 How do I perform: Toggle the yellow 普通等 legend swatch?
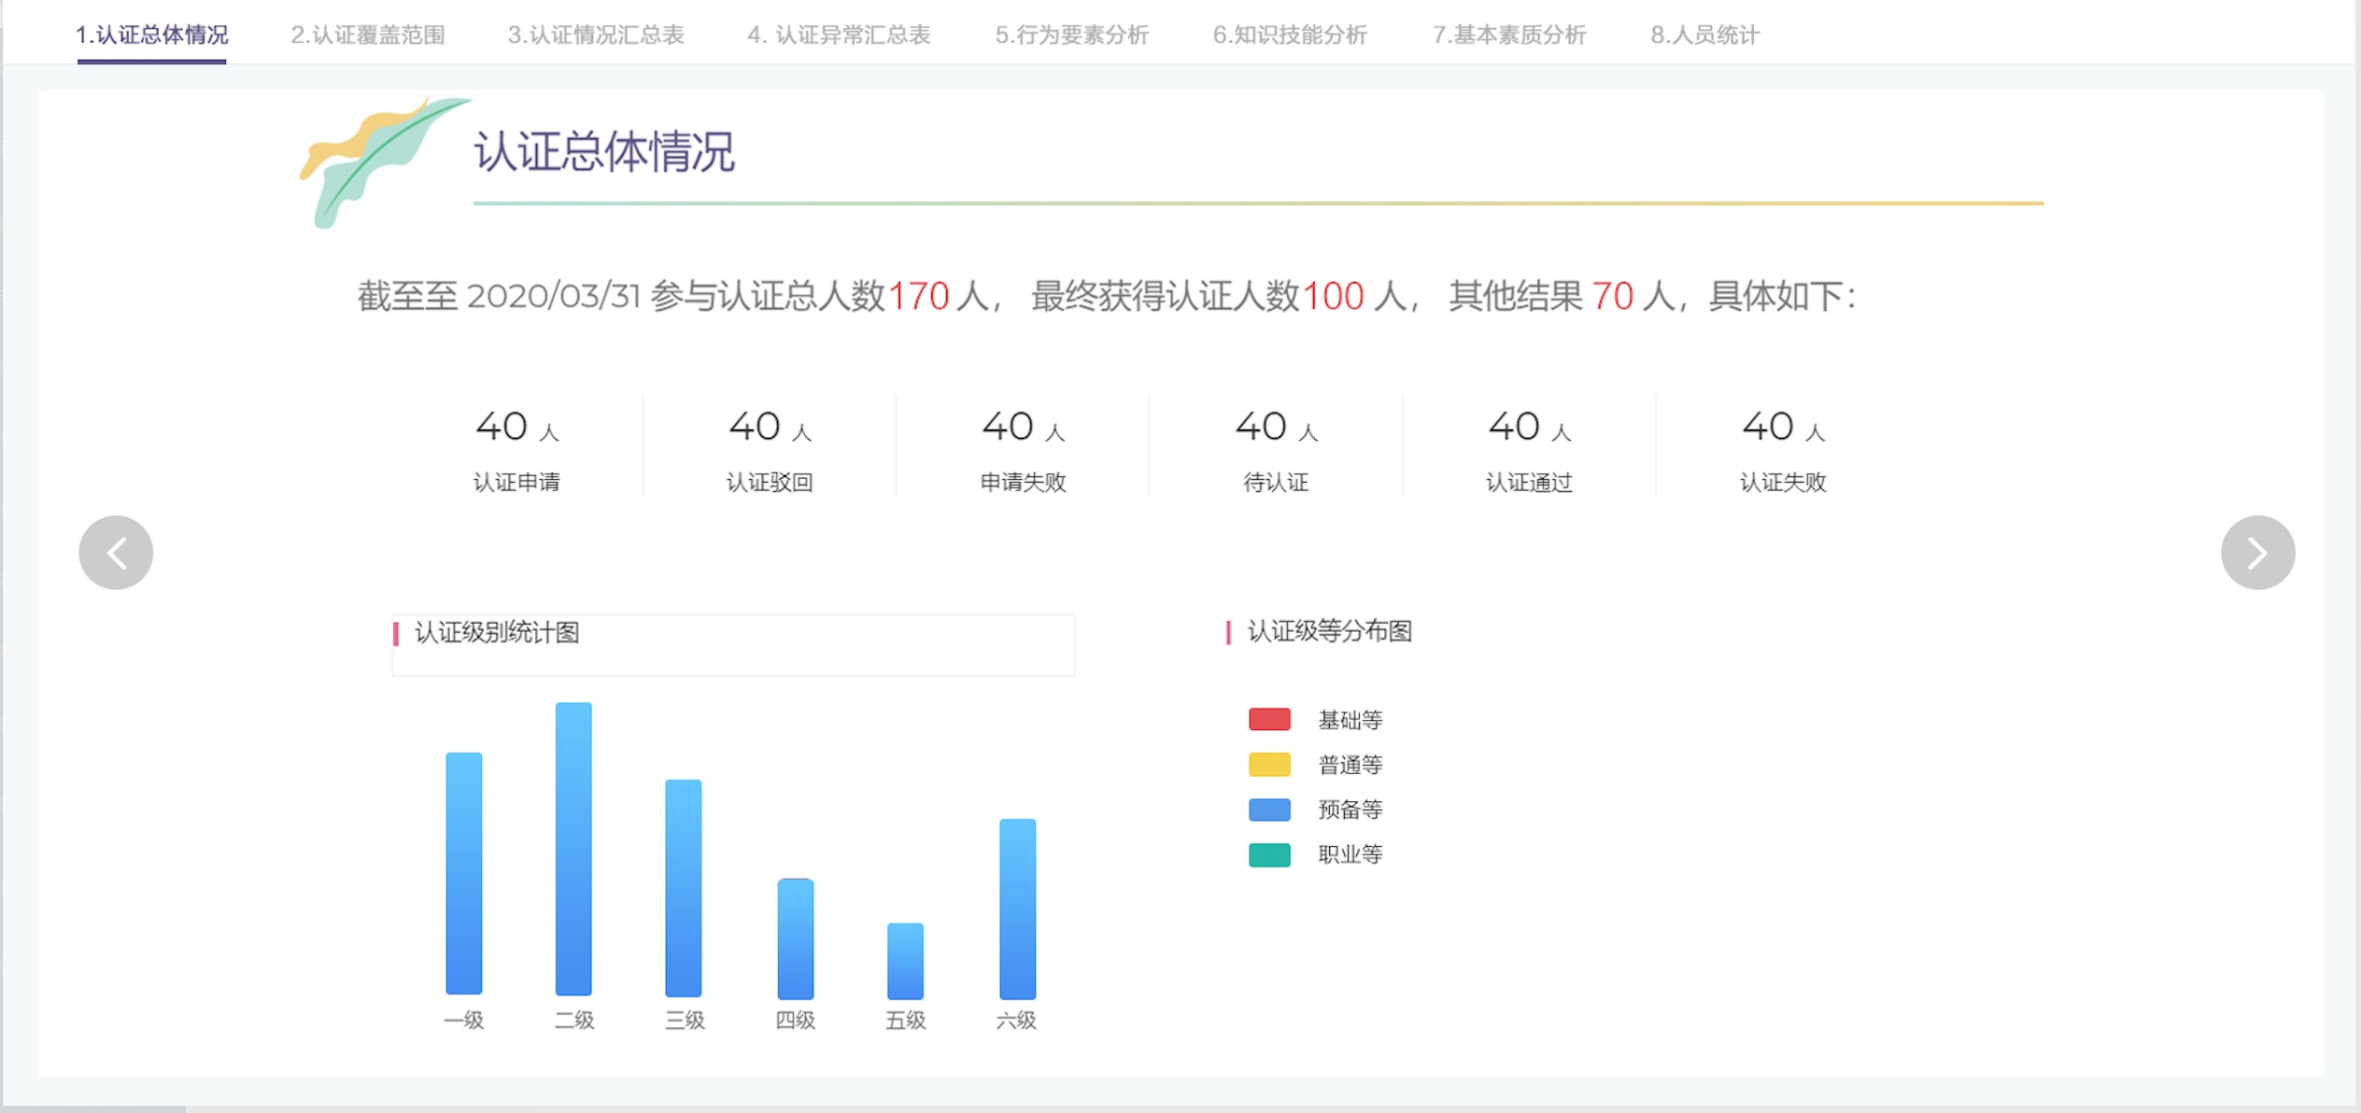(x=1269, y=765)
